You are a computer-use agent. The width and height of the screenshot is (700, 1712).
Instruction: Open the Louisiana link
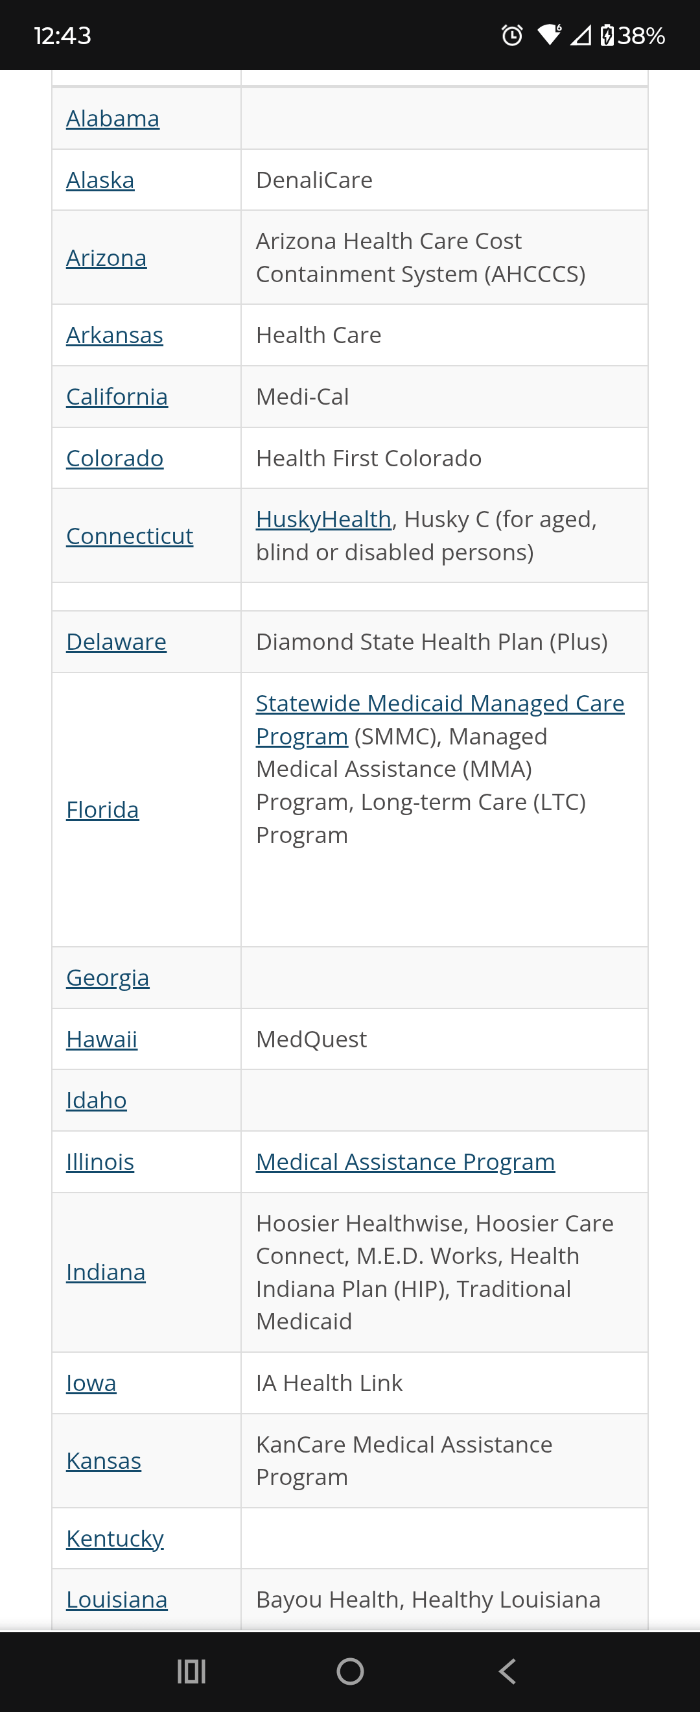tap(117, 1599)
